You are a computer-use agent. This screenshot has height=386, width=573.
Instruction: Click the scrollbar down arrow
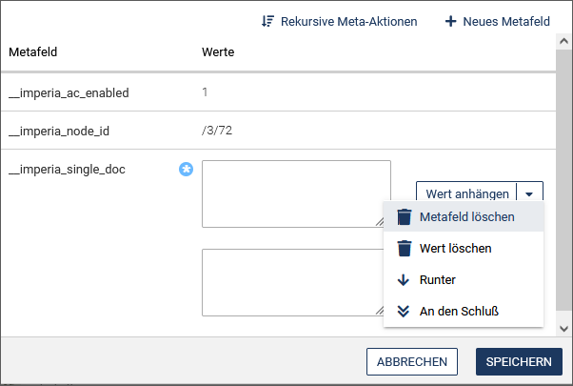pyautogui.click(x=563, y=329)
